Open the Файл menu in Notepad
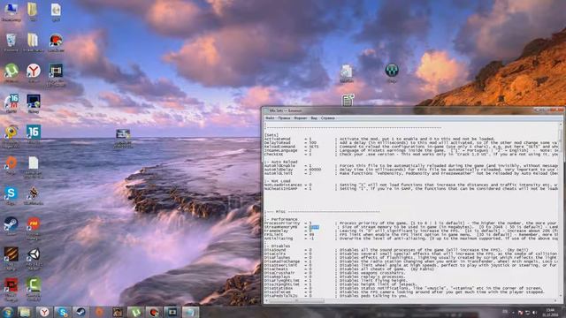The width and height of the screenshot is (566, 318). [x=270, y=117]
